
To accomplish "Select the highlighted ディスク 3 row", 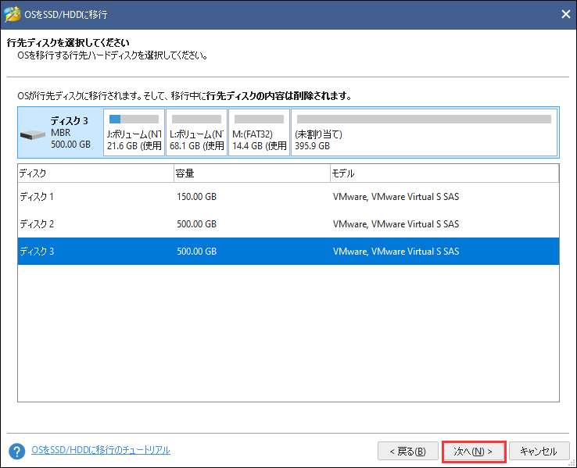I will [x=288, y=251].
